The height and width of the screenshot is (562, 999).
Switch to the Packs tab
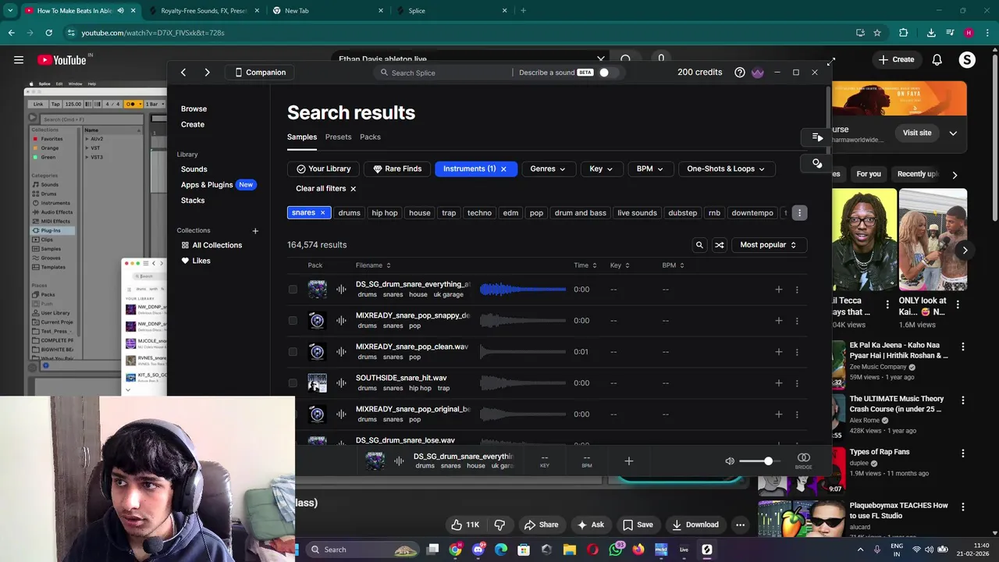pos(370,137)
